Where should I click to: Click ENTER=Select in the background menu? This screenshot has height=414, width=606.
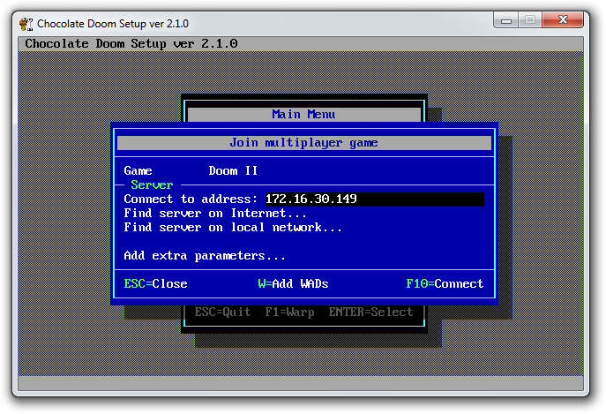tap(370, 312)
